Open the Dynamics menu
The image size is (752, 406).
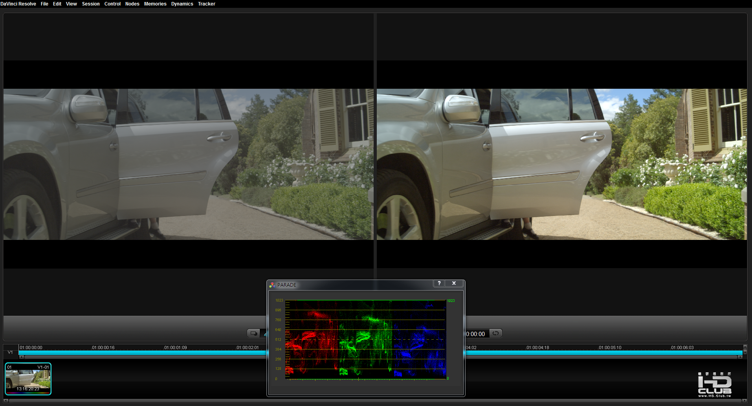pyautogui.click(x=182, y=4)
